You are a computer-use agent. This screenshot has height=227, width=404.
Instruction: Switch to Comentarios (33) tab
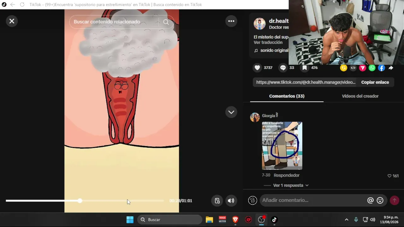point(287,96)
